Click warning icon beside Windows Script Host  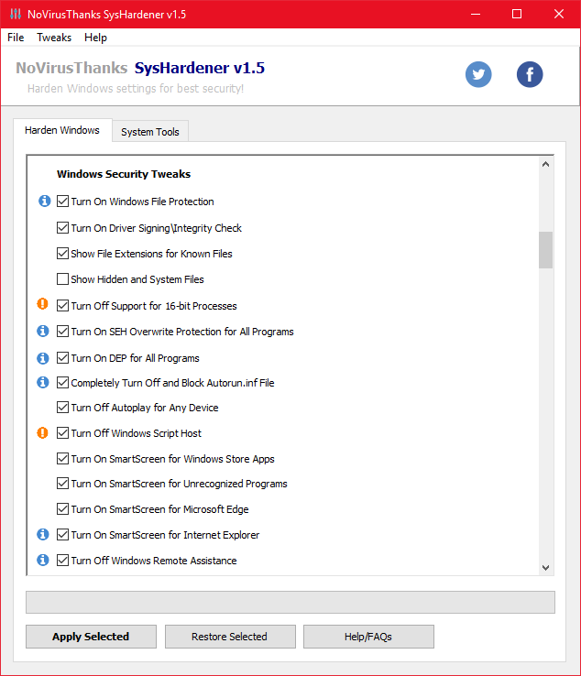43,433
